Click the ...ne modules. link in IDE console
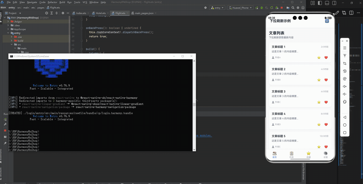 coord(204,135)
